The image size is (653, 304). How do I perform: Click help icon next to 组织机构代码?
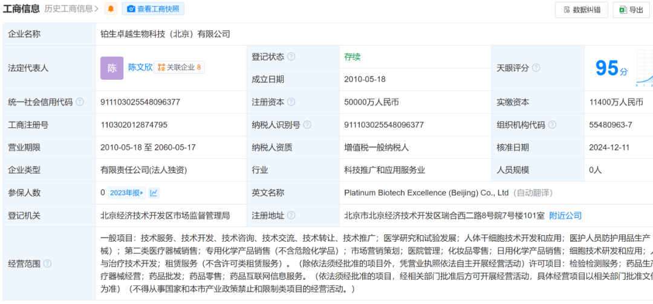click(x=552, y=125)
